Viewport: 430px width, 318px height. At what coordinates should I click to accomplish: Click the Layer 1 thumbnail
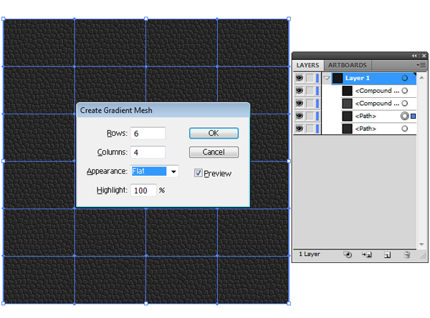[338, 78]
